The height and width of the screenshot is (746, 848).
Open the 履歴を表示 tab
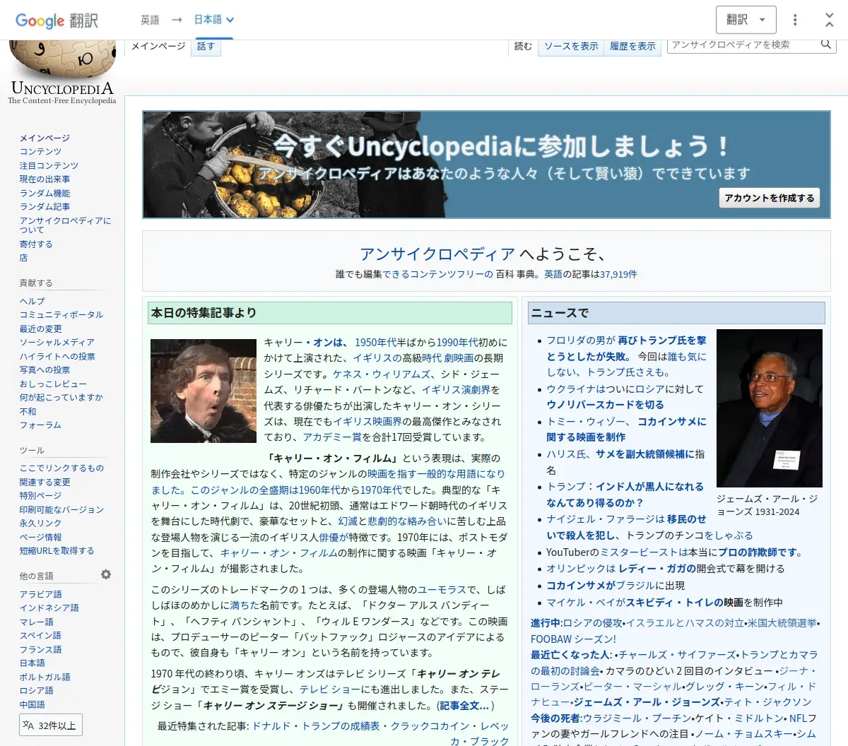tap(632, 46)
